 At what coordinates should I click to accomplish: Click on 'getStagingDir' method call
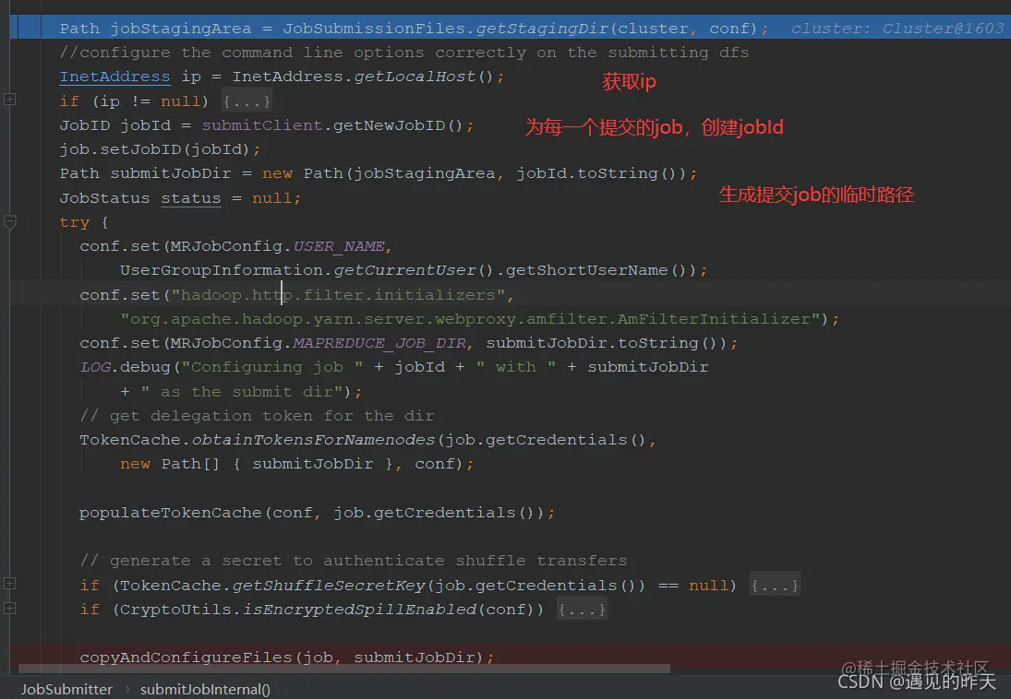point(543,29)
